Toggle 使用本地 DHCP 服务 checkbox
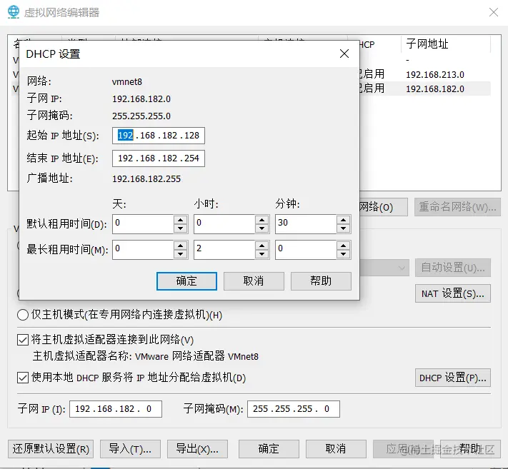This screenshot has height=469, width=508. click(23, 378)
